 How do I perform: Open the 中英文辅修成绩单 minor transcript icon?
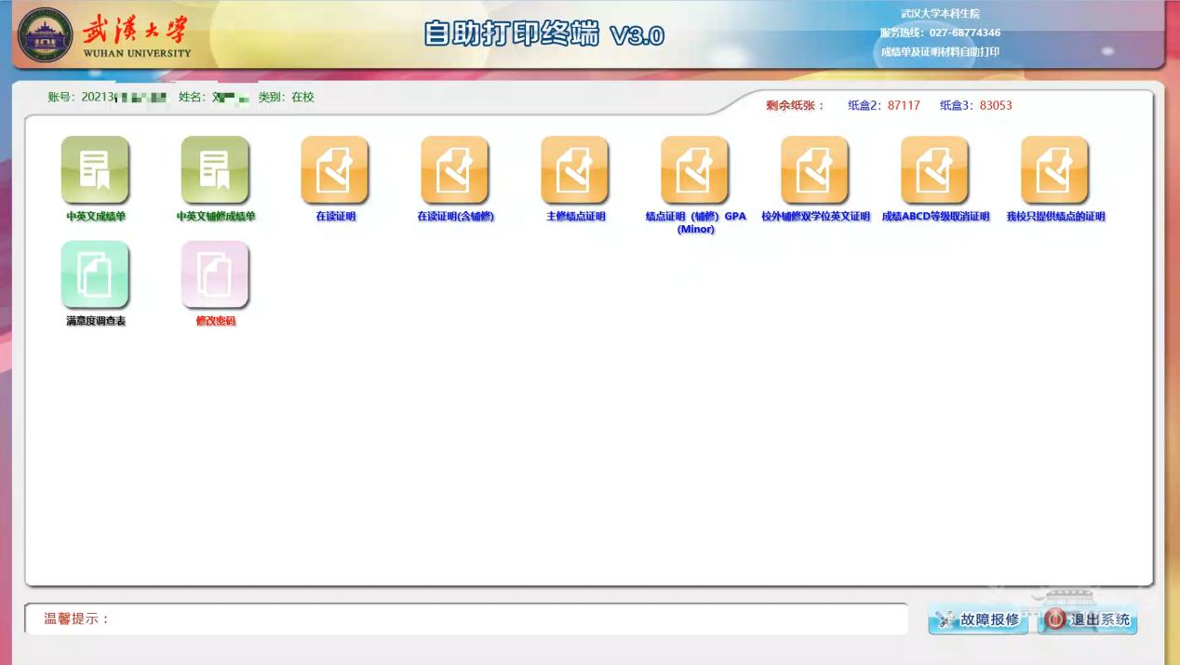[x=215, y=170]
